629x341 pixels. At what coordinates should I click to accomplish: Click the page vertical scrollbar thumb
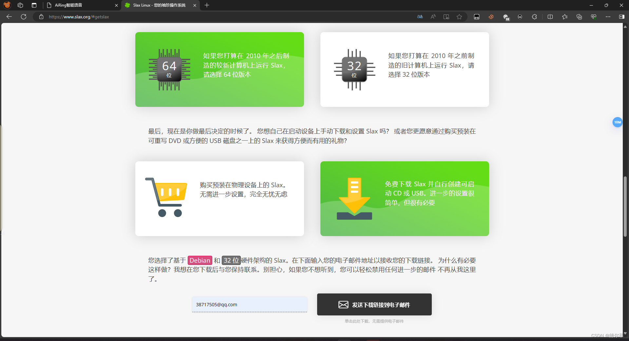625,207
